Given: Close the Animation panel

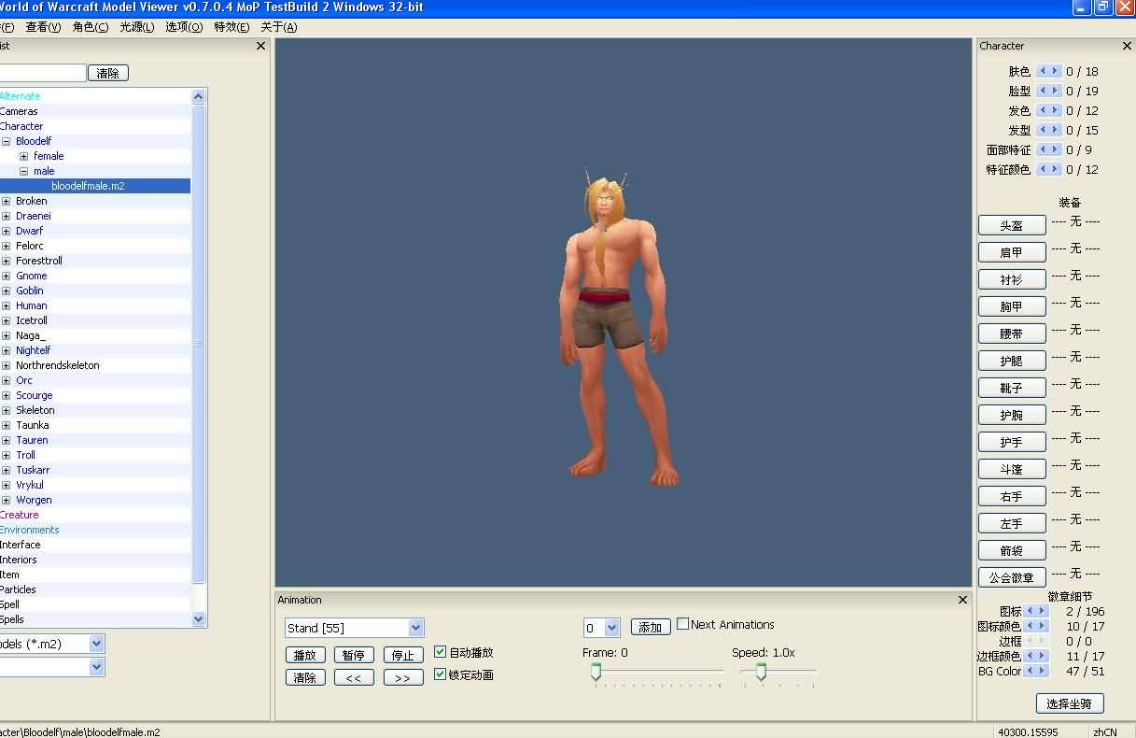Looking at the screenshot, I should click(x=962, y=600).
